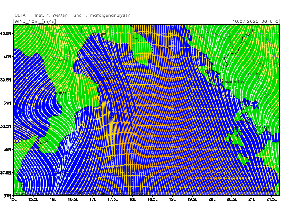Click the 21E longitude label
The image size is (293, 220).
pyautogui.click(x=252, y=199)
